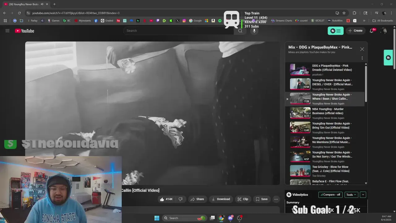The width and height of the screenshot is (396, 223).
Task: Go back in browser history
Action: coord(4,13)
